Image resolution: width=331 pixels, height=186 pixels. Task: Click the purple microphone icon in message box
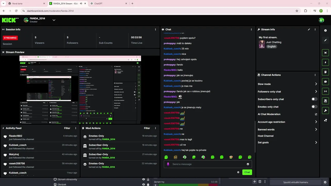[x=168, y=164]
